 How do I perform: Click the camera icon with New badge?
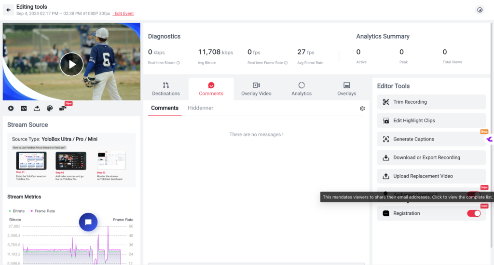63,108
